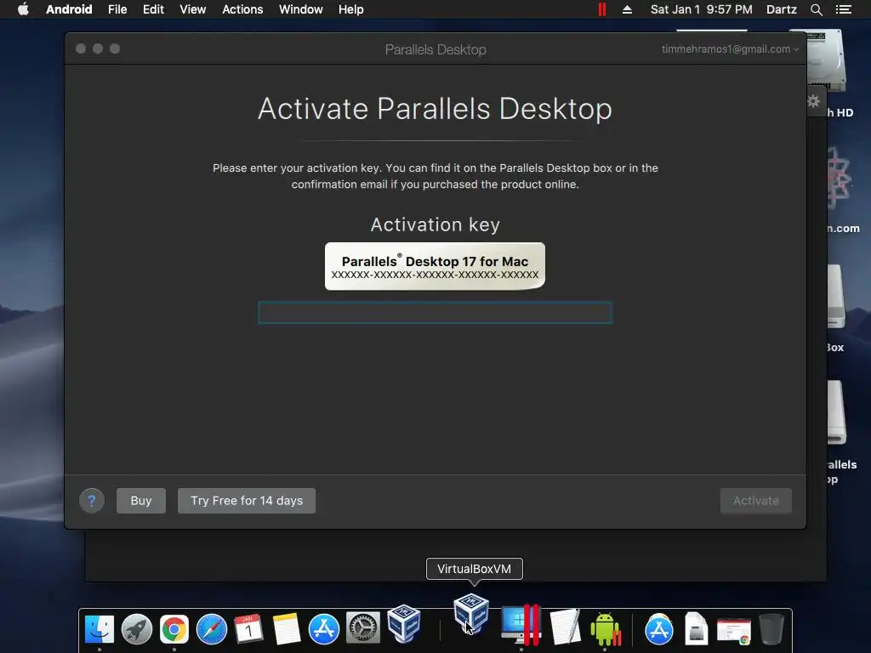The width and height of the screenshot is (871, 653).
Task: Open Notification Center list icon
Action: tap(844, 9)
